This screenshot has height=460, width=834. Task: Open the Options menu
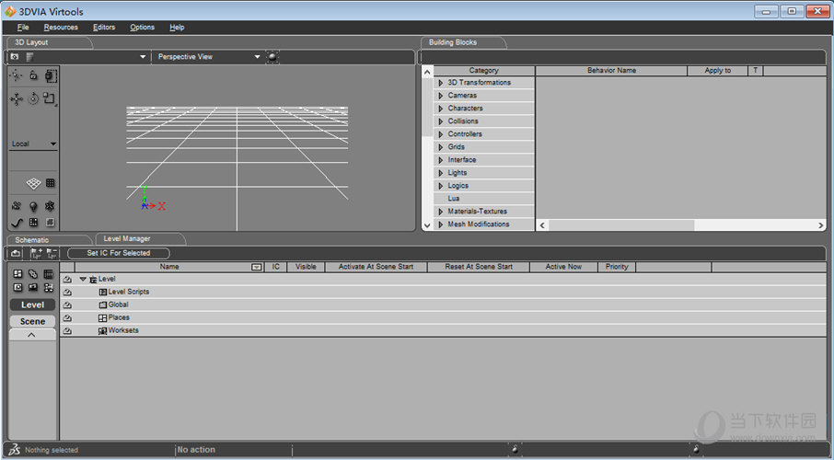click(x=142, y=27)
